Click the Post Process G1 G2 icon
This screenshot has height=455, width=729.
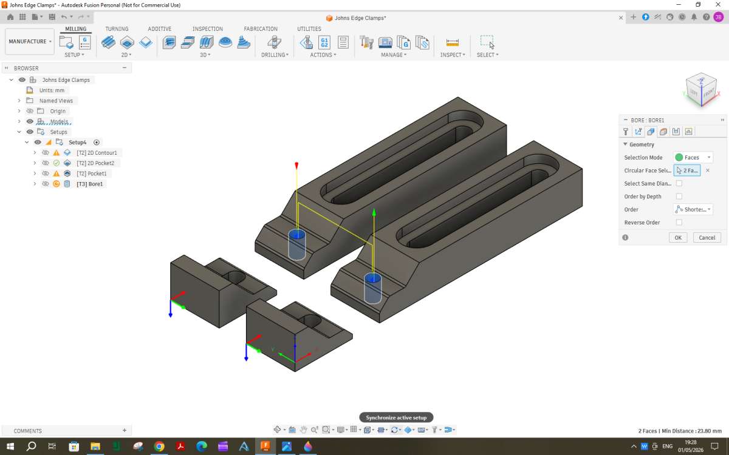(324, 42)
